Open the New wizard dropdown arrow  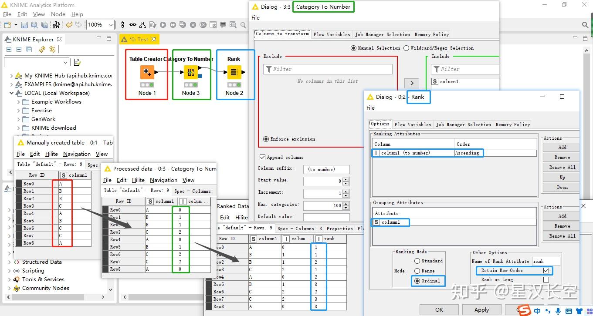pos(15,25)
